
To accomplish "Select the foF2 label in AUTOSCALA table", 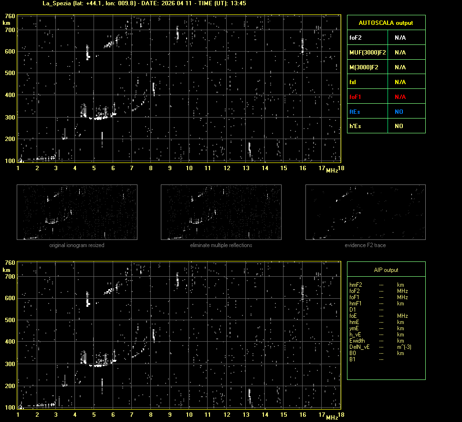I will coord(355,37).
